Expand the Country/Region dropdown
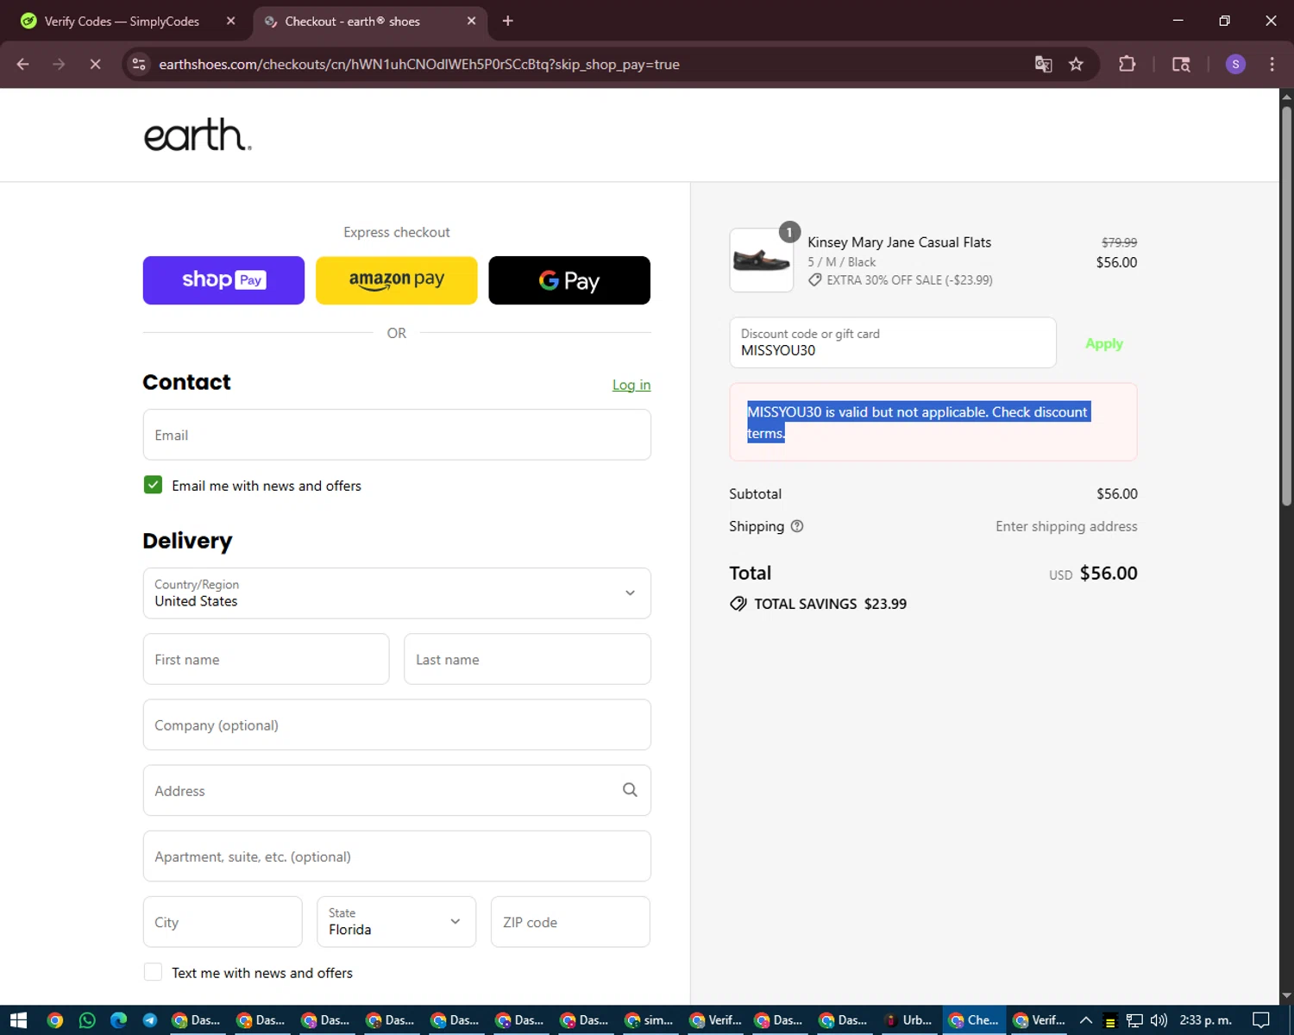 (397, 593)
